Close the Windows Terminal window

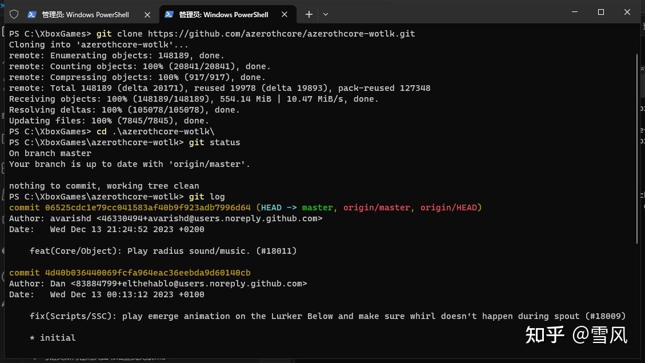[x=627, y=12]
